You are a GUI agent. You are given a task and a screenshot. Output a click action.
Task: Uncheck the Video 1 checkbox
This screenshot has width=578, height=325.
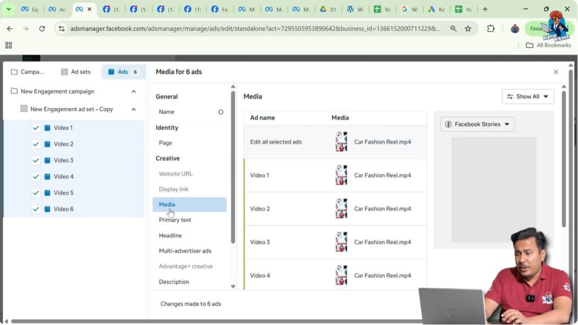(x=36, y=128)
